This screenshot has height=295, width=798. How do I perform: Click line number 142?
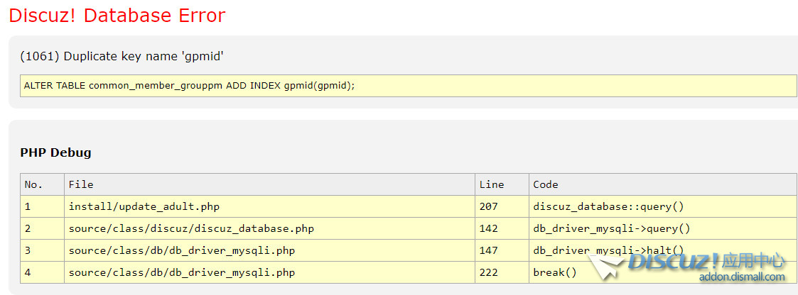(502, 228)
